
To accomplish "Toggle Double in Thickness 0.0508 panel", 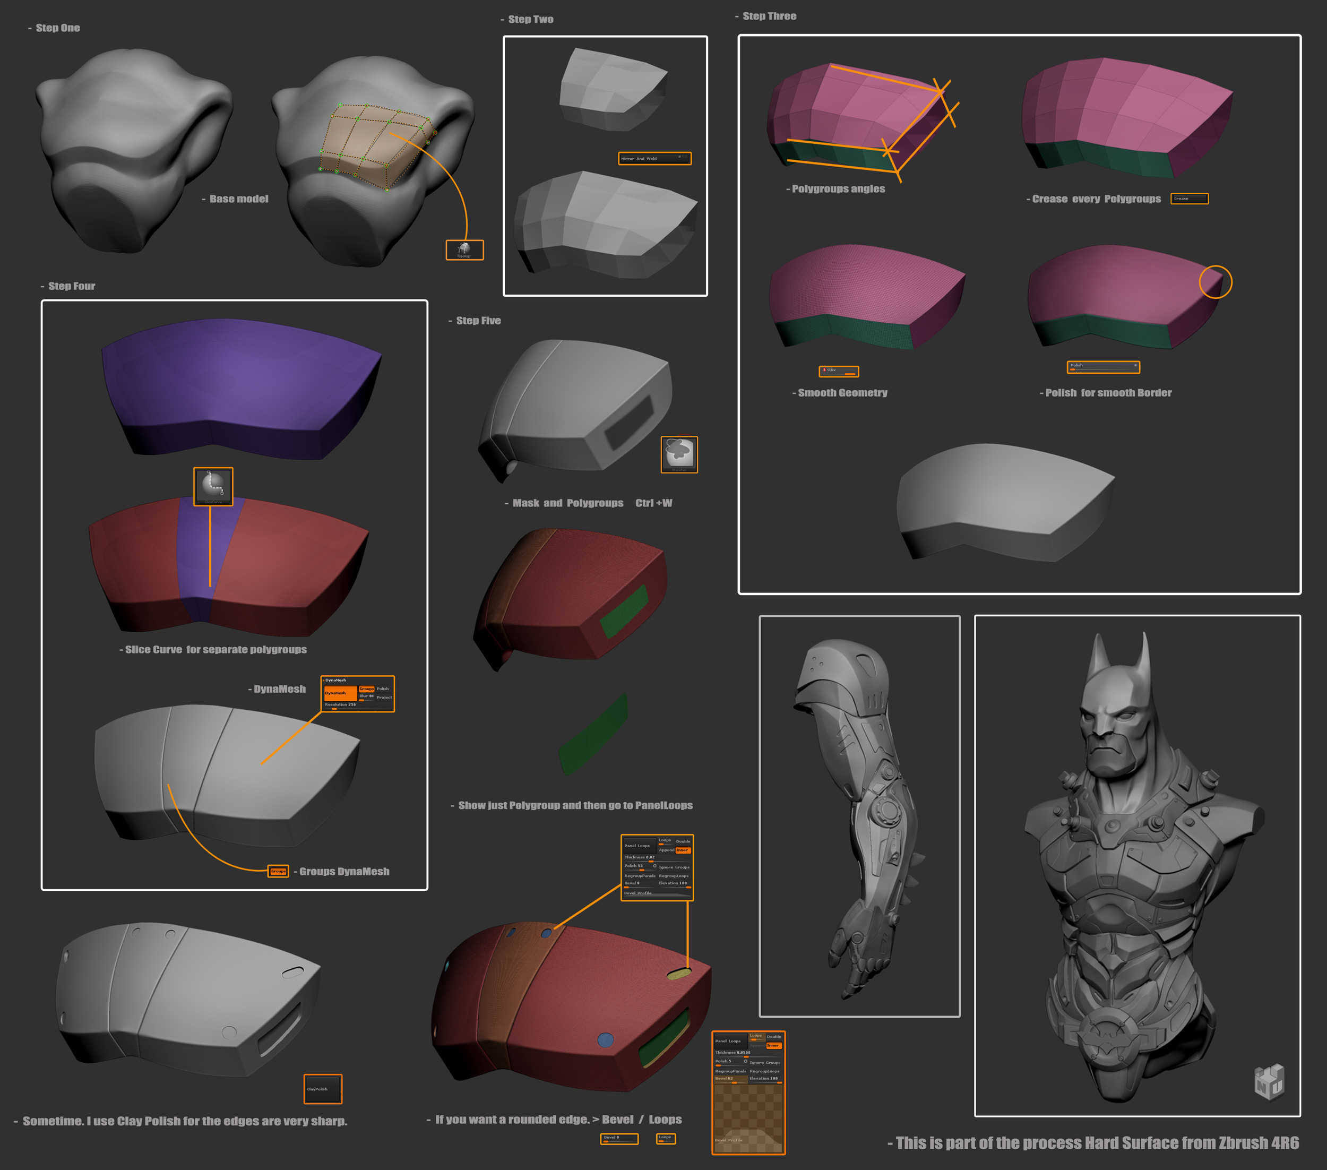I will pos(774,1037).
